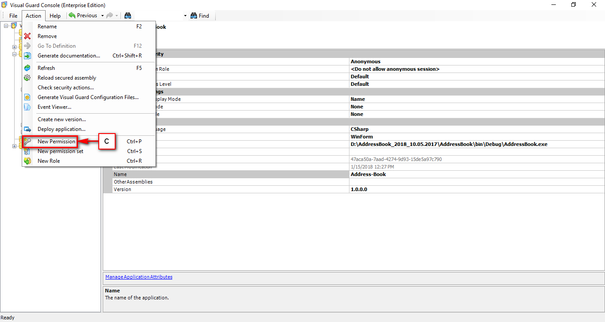Open the Manage Application Attributes link
The width and height of the screenshot is (605, 322).
click(x=139, y=276)
